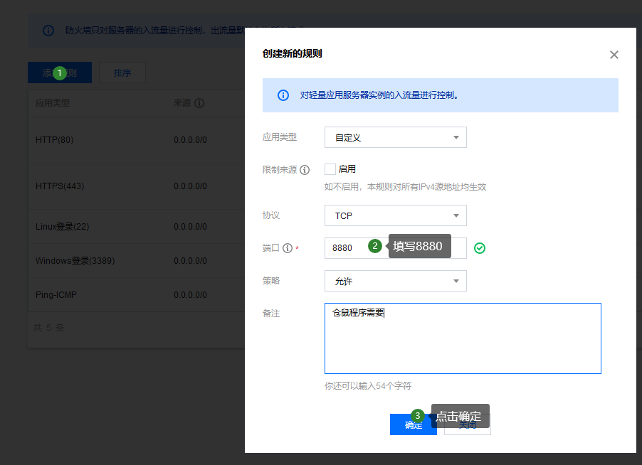Click 0.0.0.0/0 source in Linux登录(22) row
642x465 pixels.
tap(190, 227)
